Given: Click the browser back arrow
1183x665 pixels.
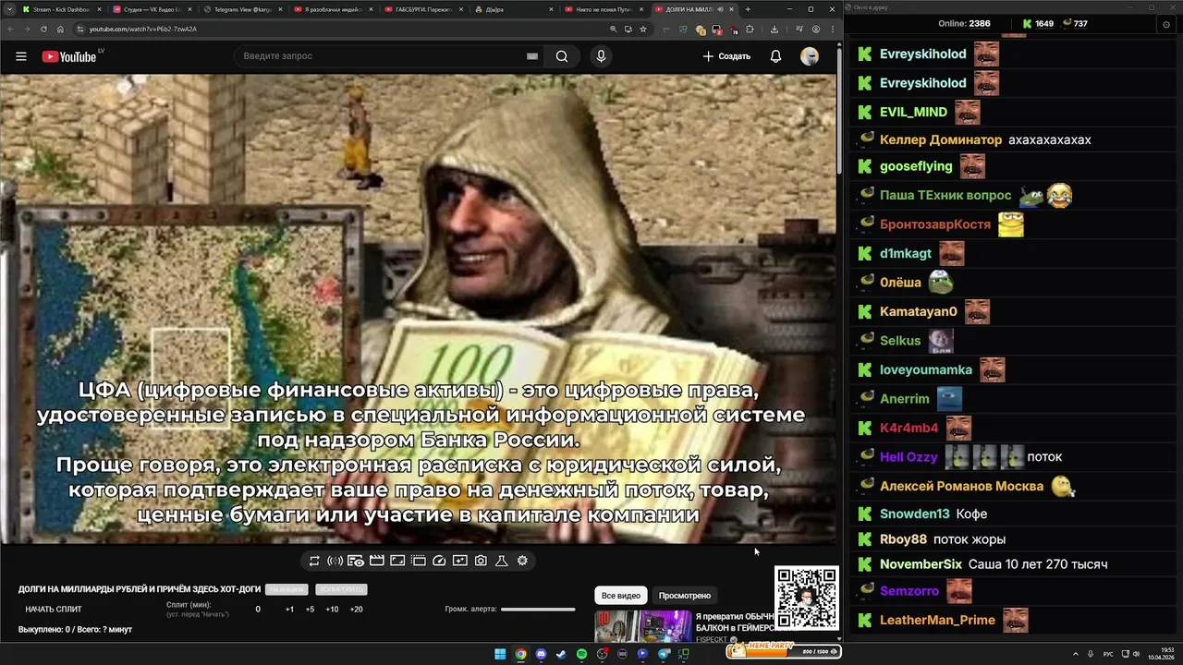Looking at the screenshot, I should (10, 29).
